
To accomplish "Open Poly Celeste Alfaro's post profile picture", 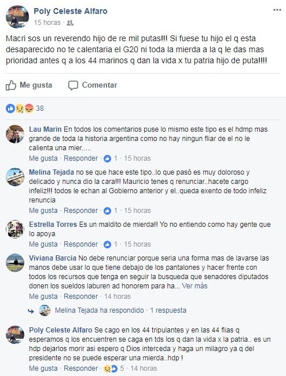I will [x=17, y=17].
